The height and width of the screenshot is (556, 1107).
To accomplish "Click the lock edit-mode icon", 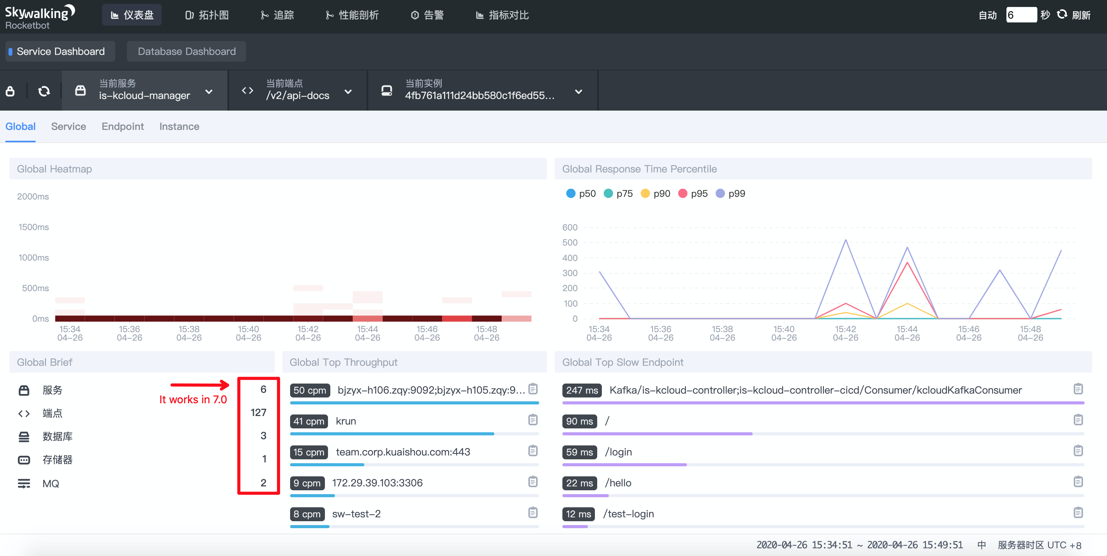I will 10,91.
